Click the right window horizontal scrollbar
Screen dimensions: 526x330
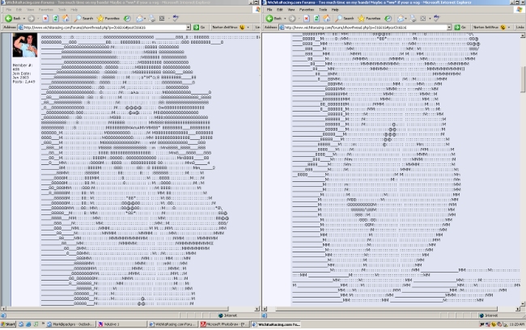click(x=392, y=308)
